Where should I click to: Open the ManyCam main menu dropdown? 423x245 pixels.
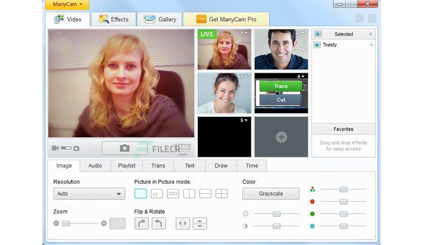(x=67, y=5)
